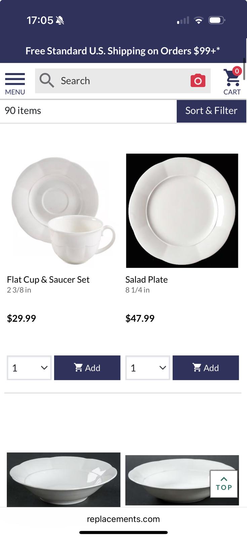Tap the replacements.com address bar
This screenshot has height=539, width=247.
tap(123, 519)
